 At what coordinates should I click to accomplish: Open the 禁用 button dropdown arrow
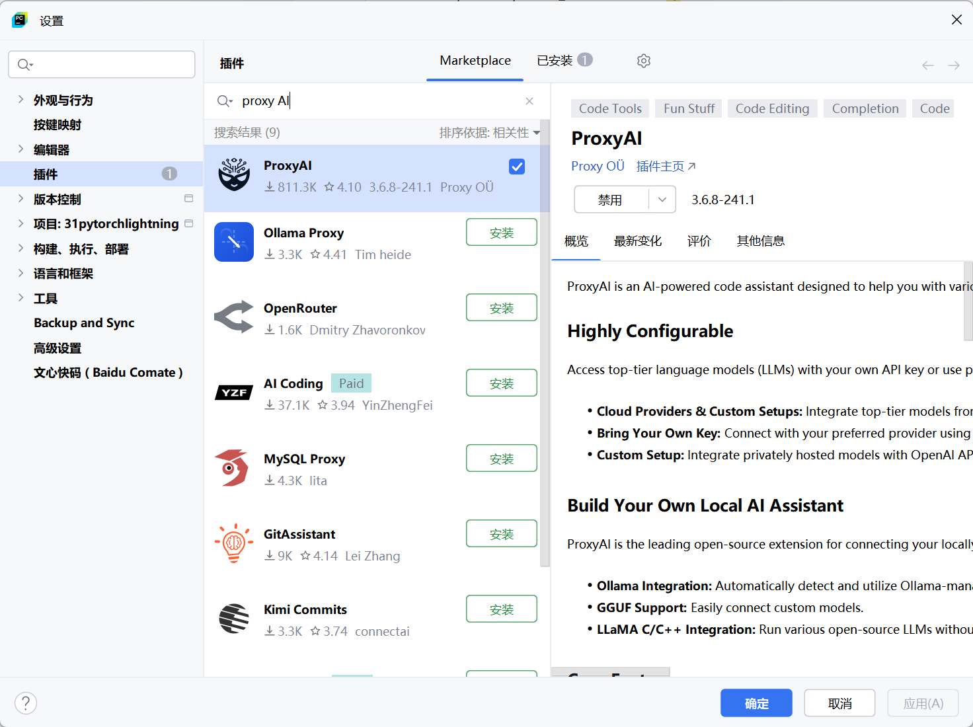662,200
